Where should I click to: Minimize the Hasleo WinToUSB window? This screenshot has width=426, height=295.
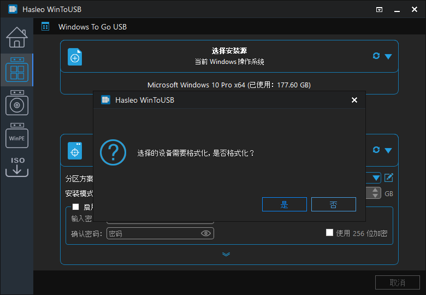(397, 10)
